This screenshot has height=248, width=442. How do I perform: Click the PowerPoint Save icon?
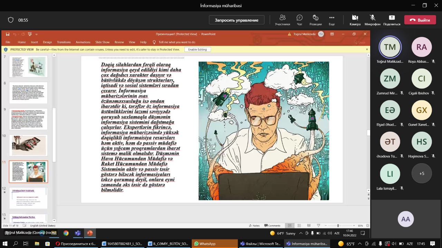pyautogui.click(x=8, y=34)
